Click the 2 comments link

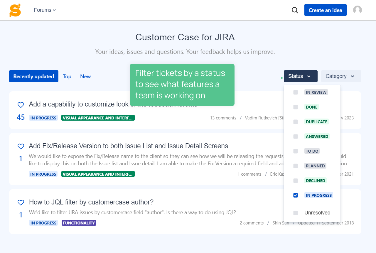[252, 223]
